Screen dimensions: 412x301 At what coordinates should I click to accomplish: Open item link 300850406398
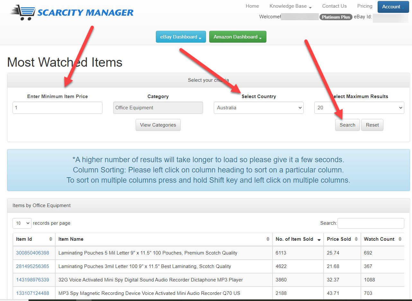[x=32, y=253]
